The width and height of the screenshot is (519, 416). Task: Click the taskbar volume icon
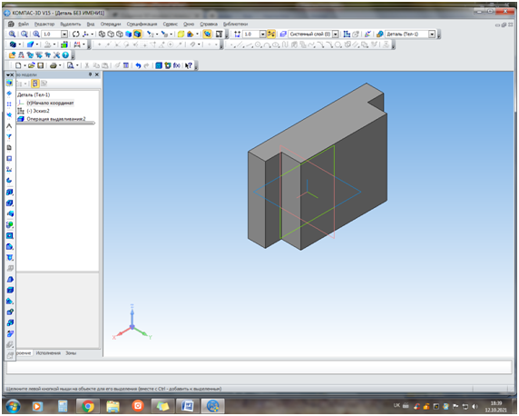(x=475, y=406)
